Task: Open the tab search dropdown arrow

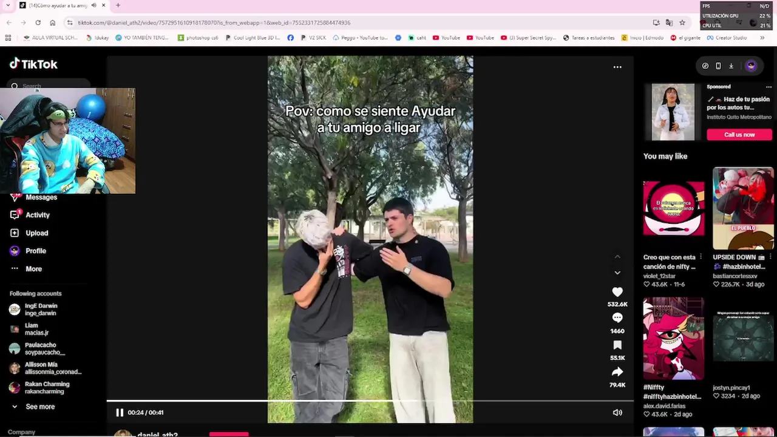Action: click(x=7, y=5)
